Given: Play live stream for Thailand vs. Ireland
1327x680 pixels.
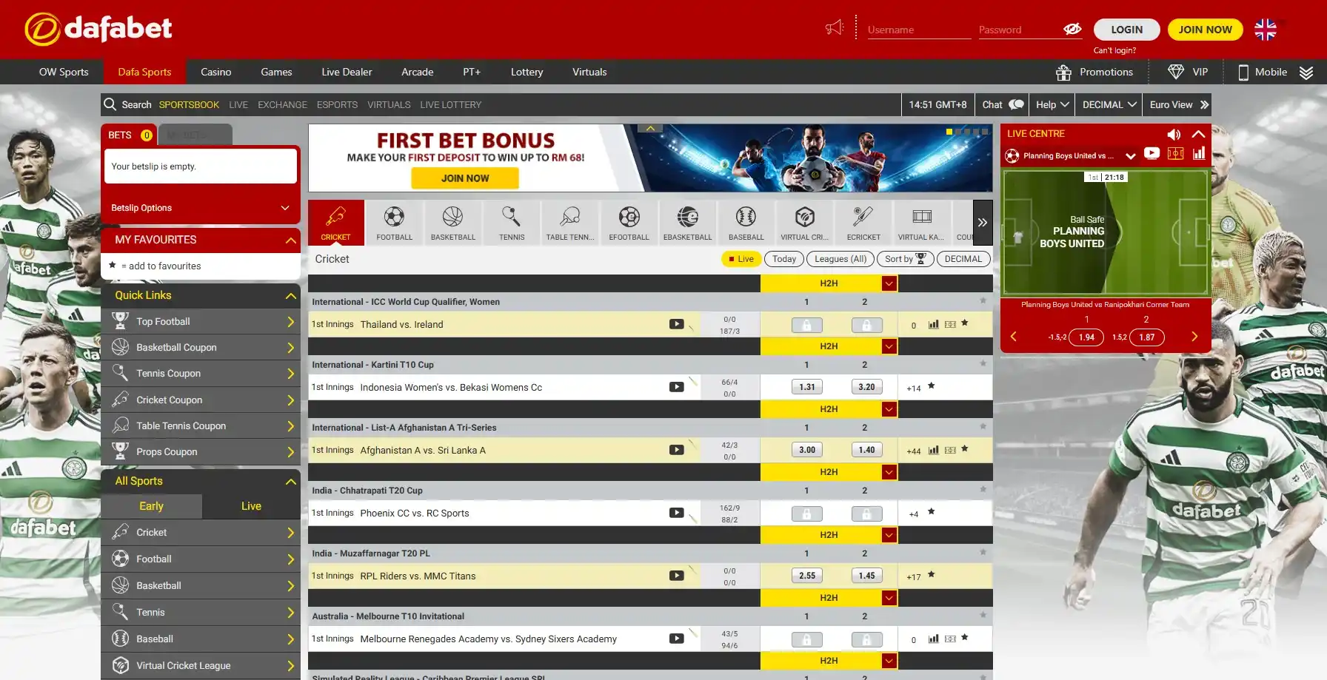Looking at the screenshot, I should [x=676, y=324].
